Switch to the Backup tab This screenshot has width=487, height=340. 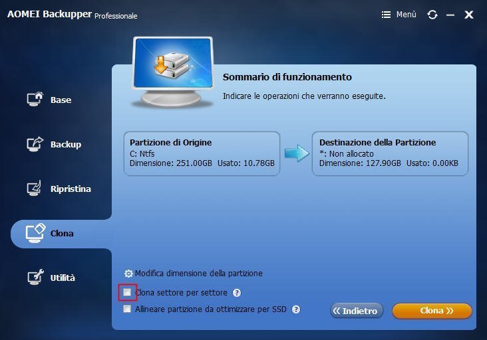point(66,144)
